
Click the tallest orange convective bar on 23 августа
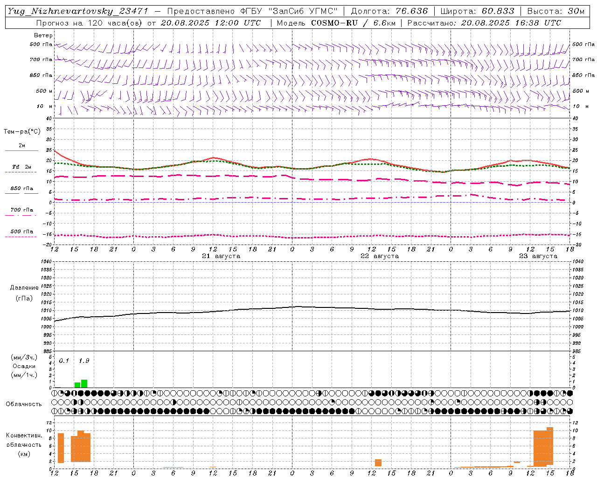(550, 446)
